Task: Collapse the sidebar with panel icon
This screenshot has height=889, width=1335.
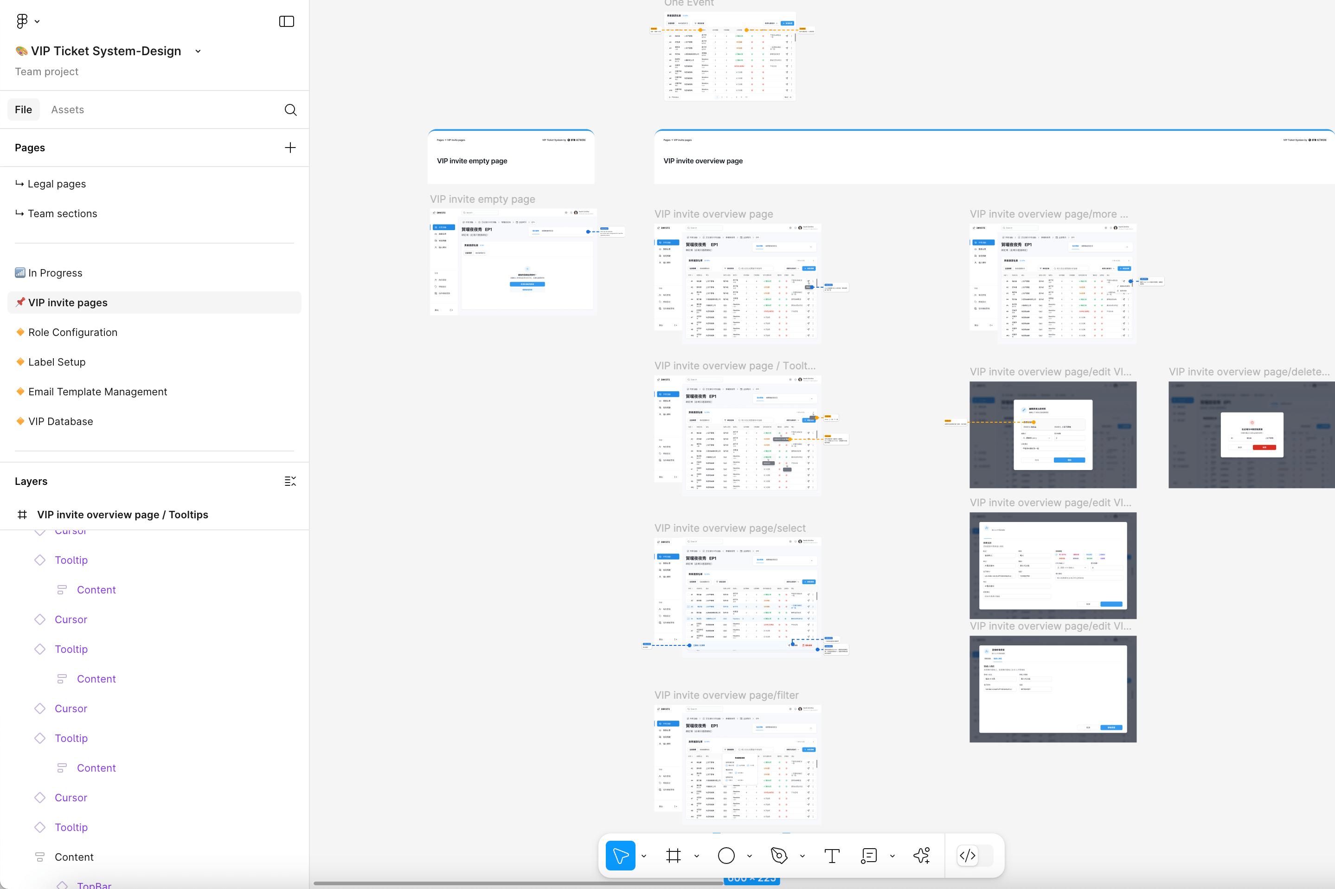Action: coord(287,21)
